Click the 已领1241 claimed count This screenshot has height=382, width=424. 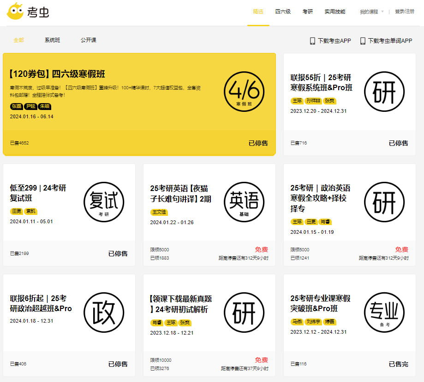pos(300,258)
